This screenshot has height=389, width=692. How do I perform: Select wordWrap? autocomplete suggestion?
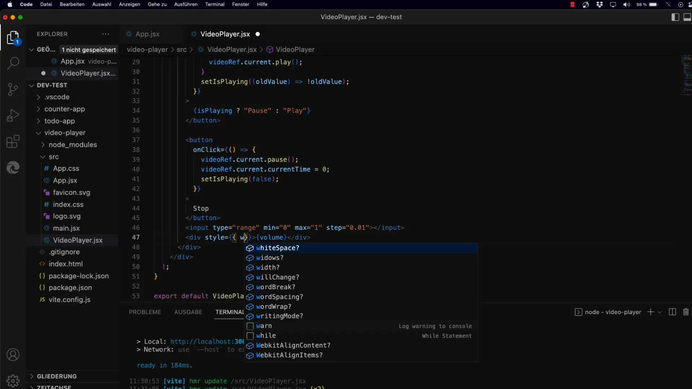(x=361, y=307)
